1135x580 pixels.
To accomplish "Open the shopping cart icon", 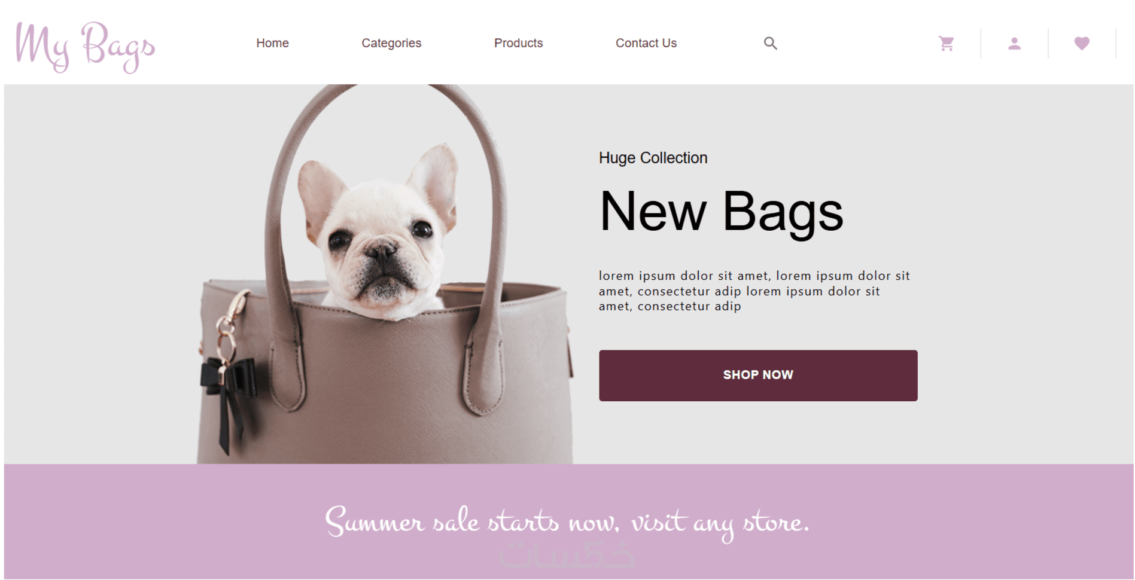I will click(946, 43).
